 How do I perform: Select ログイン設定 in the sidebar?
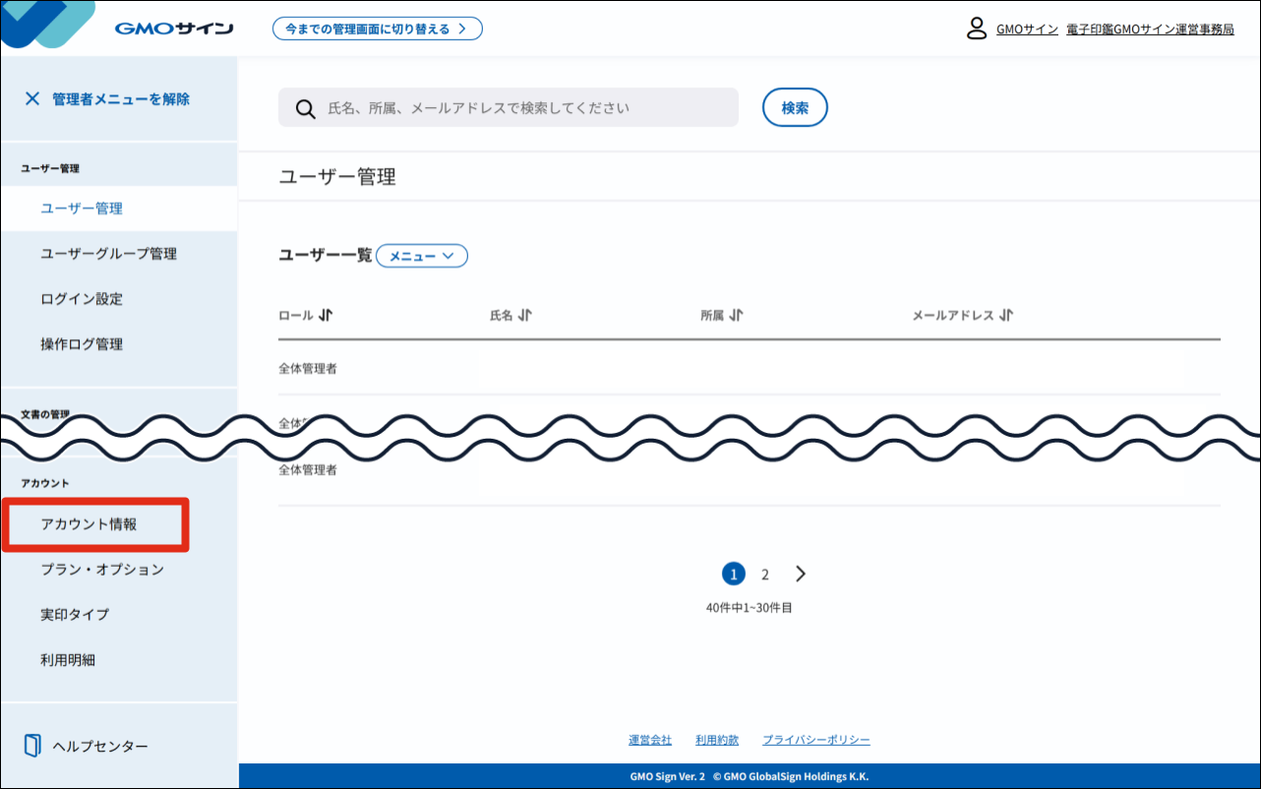pyautogui.click(x=83, y=299)
